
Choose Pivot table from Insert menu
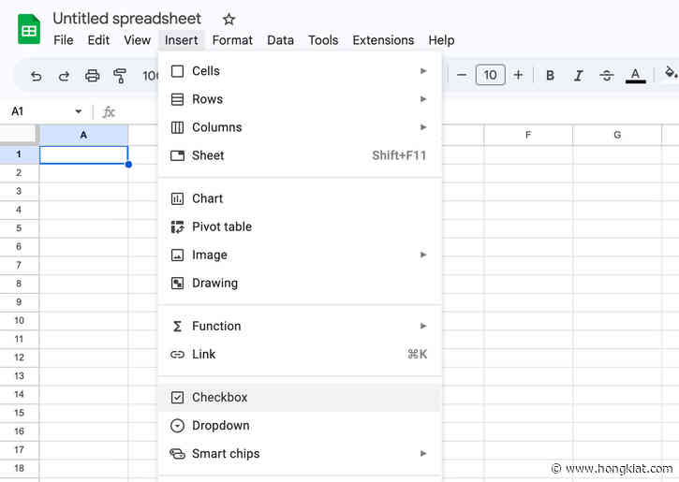300,226
